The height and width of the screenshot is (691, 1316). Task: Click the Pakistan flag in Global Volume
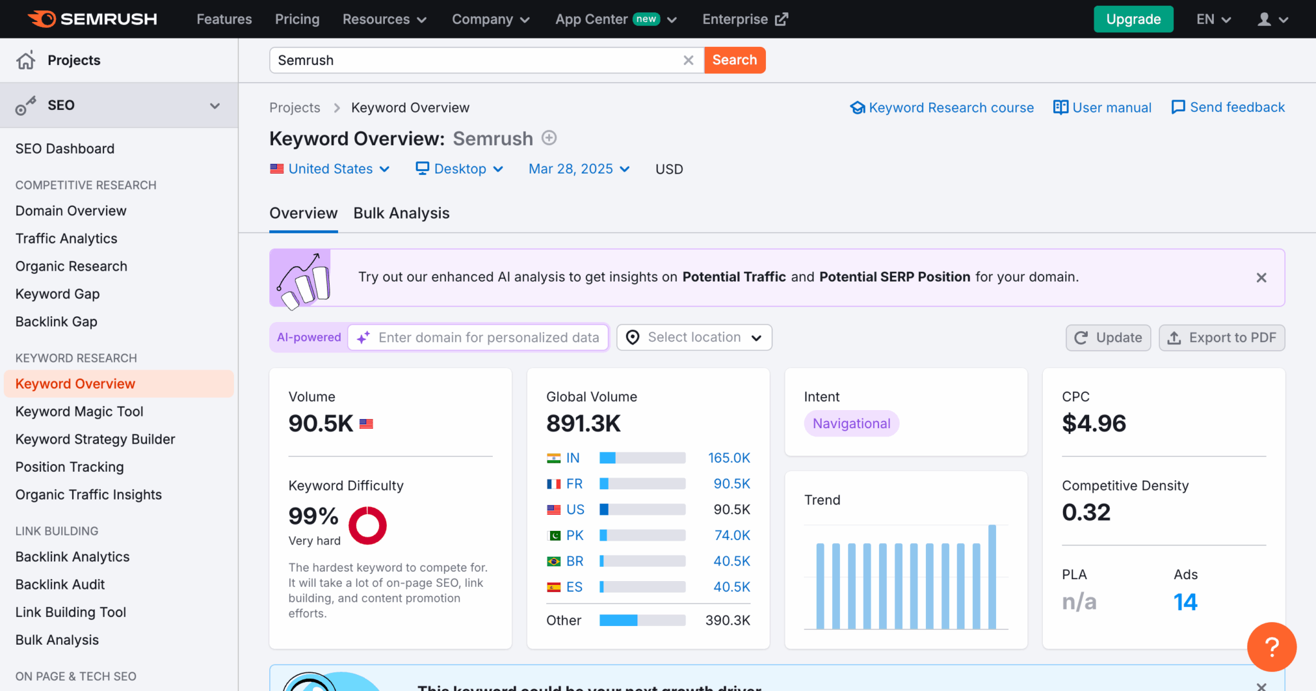(x=553, y=535)
